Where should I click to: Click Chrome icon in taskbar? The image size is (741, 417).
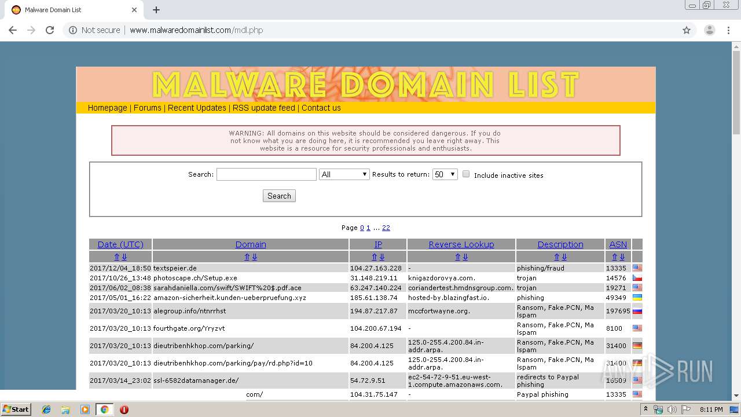tap(104, 409)
